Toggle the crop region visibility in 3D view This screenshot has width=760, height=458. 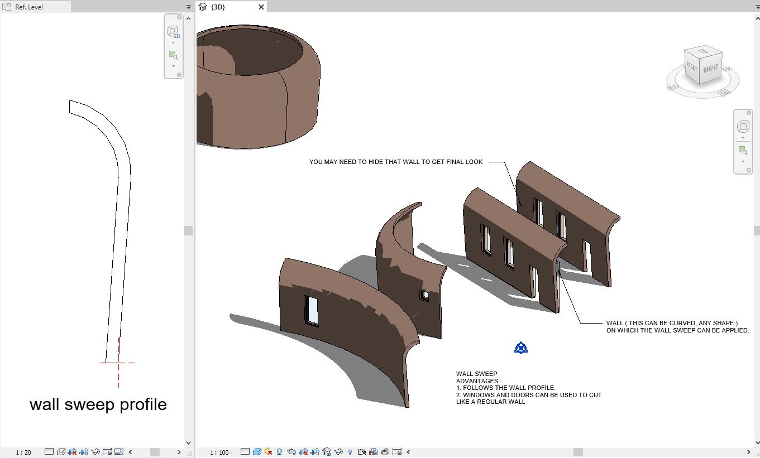314,452
